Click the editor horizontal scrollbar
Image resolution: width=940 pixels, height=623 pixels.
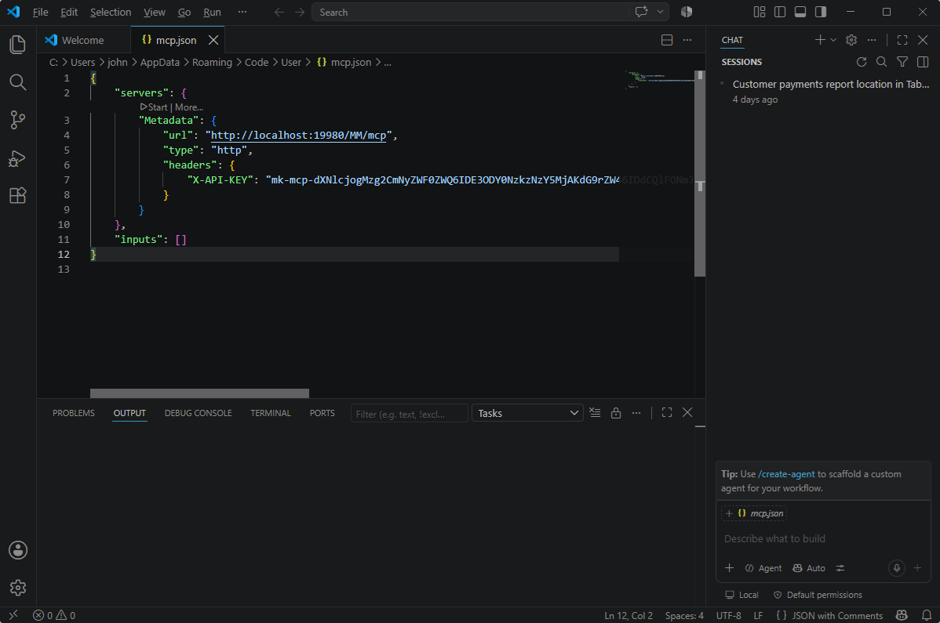199,393
